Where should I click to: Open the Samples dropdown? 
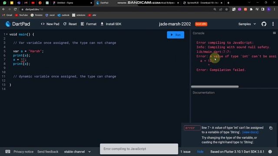(x=247, y=24)
